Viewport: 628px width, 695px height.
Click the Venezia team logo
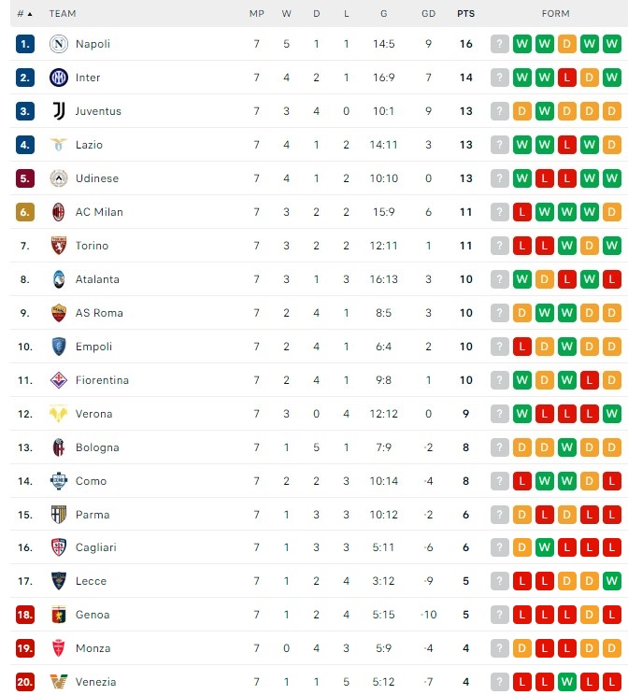click(59, 681)
